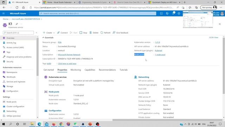This screenshot has width=225, height=127.
Task: Click Connect in the toolbar
Action: point(63,33)
